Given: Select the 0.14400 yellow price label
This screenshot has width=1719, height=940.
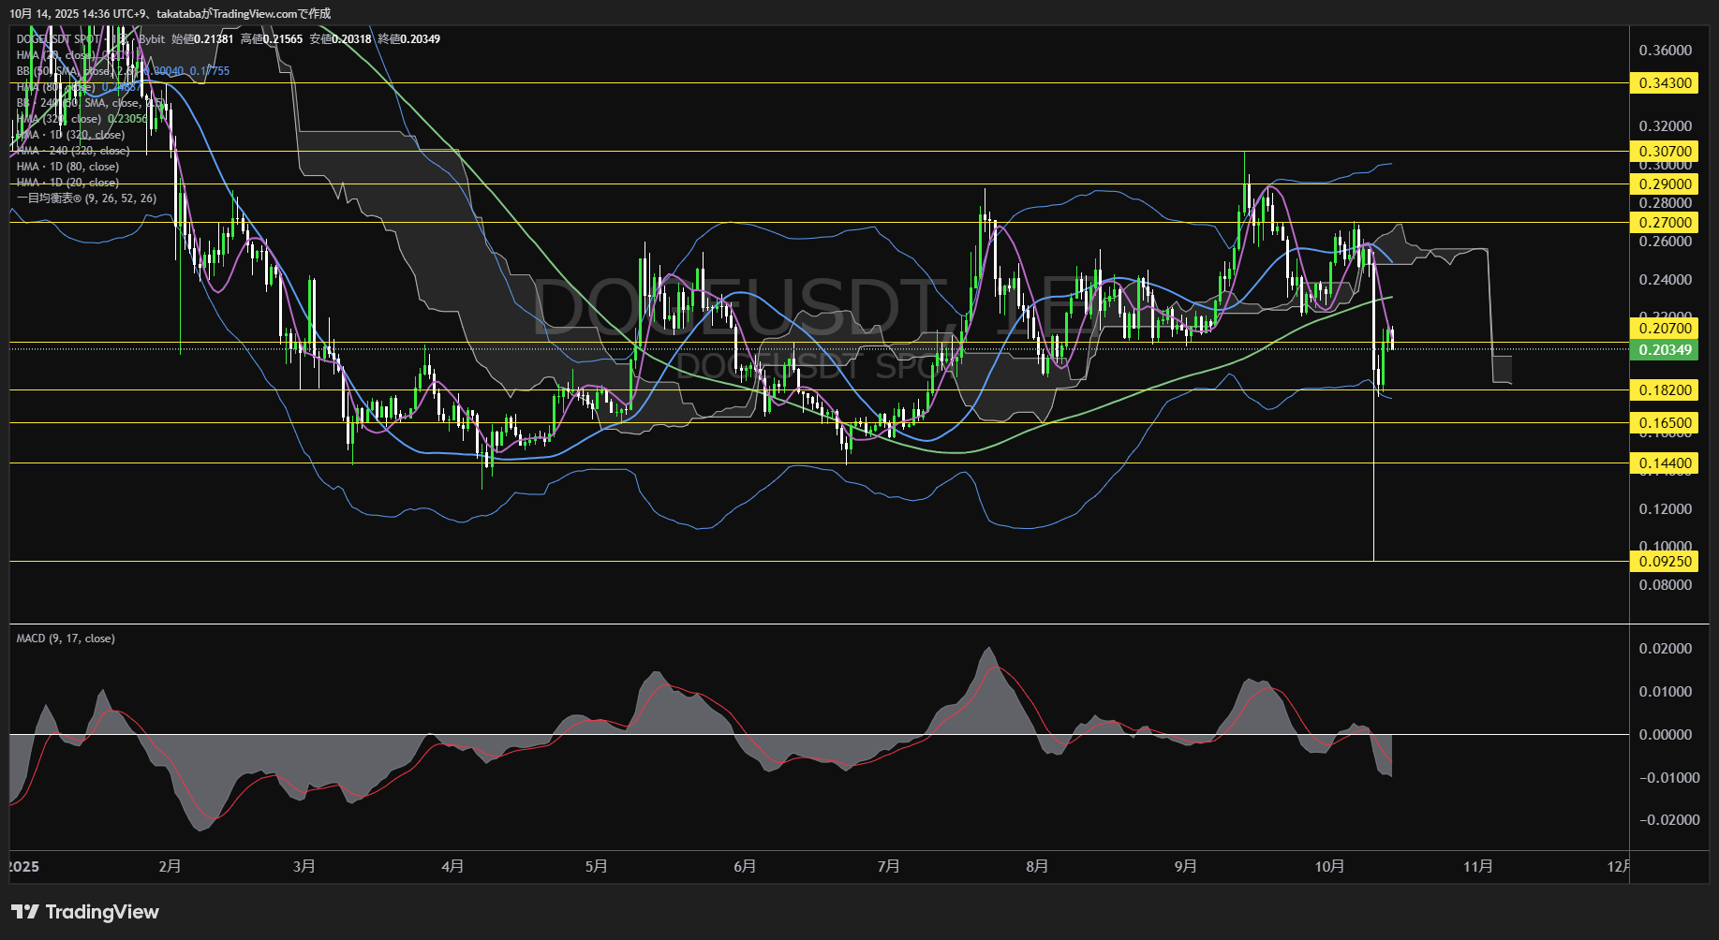Looking at the screenshot, I should [1665, 463].
